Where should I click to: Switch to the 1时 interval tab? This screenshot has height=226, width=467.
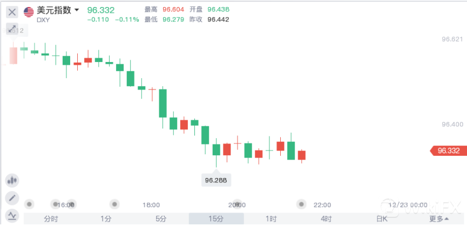(x=271, y=219)
